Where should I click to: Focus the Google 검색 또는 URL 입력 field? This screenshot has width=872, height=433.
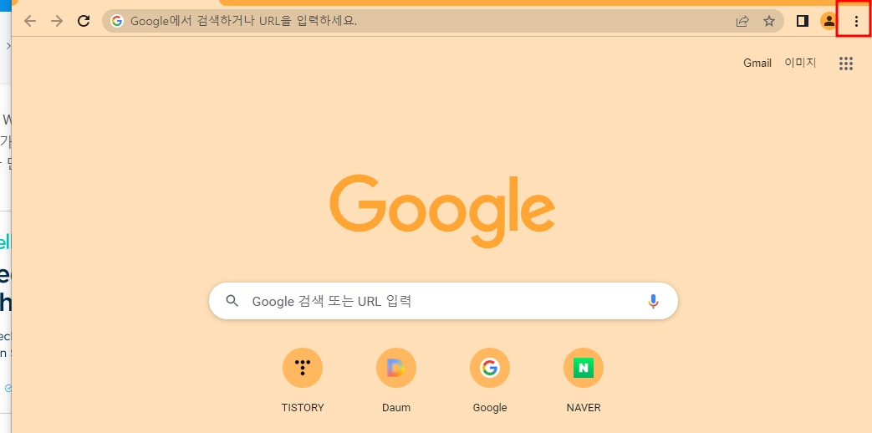[443, 301]
